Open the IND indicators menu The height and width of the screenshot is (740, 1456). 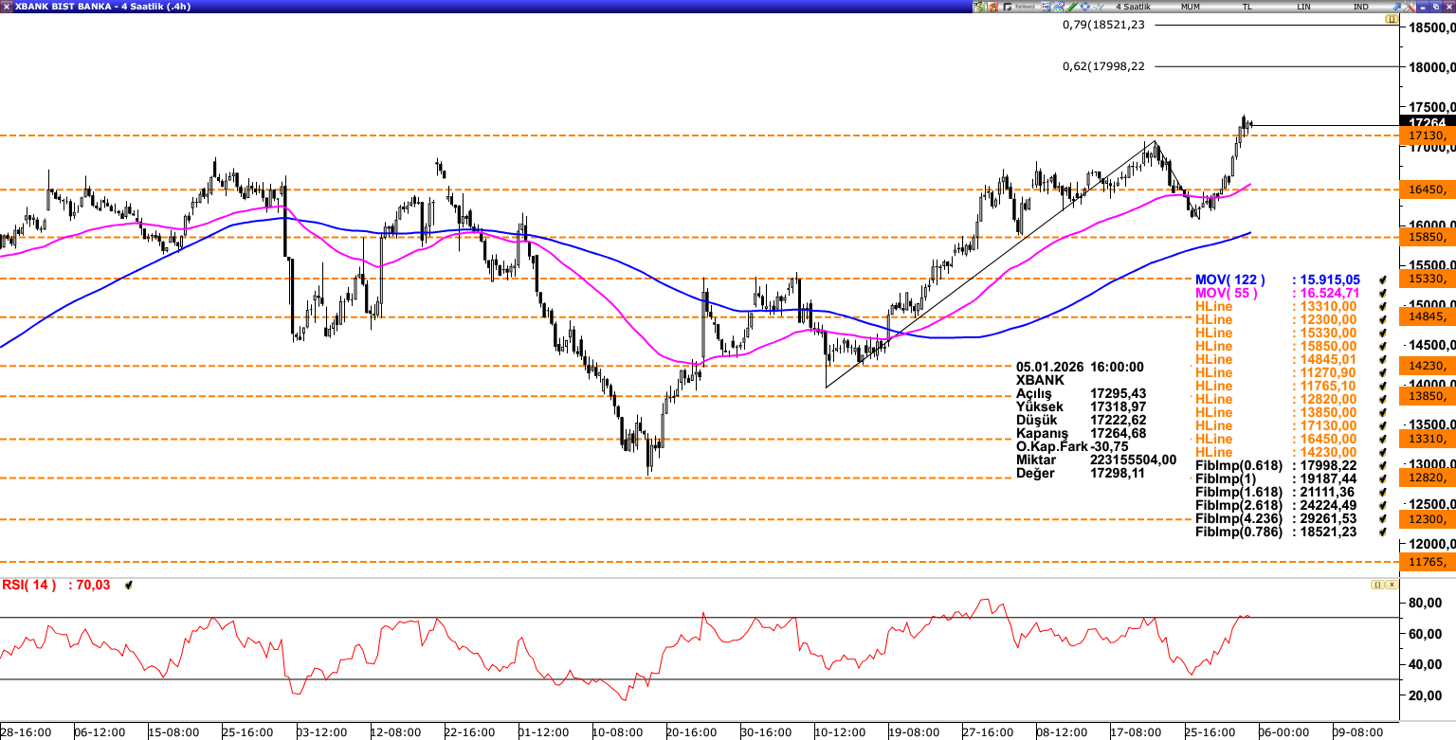(x=1361, y=7)
